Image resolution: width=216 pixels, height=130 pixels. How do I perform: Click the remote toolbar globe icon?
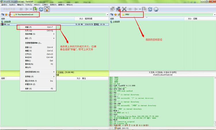tap(156, 9)
